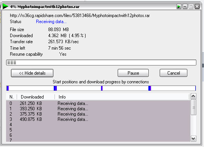Click the rapidshare download URL text
Image resolution: width=204 pixels, height=147 pixels.
pyautogui.click(x=80, y=16)
